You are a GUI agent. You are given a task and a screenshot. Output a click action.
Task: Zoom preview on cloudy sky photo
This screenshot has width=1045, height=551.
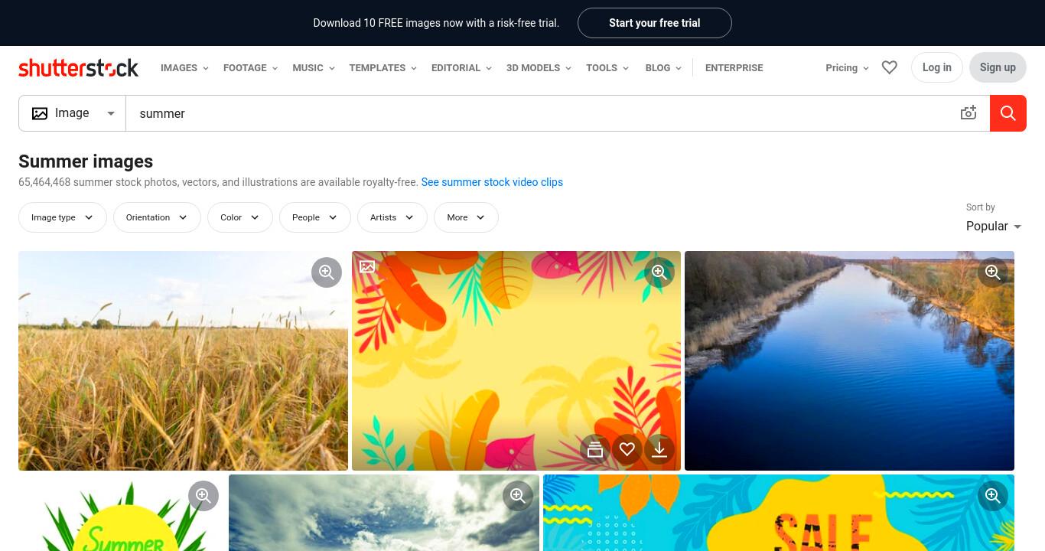click(518, 495)
